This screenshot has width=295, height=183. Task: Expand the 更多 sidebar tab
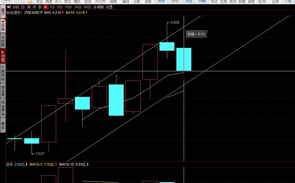3,126
